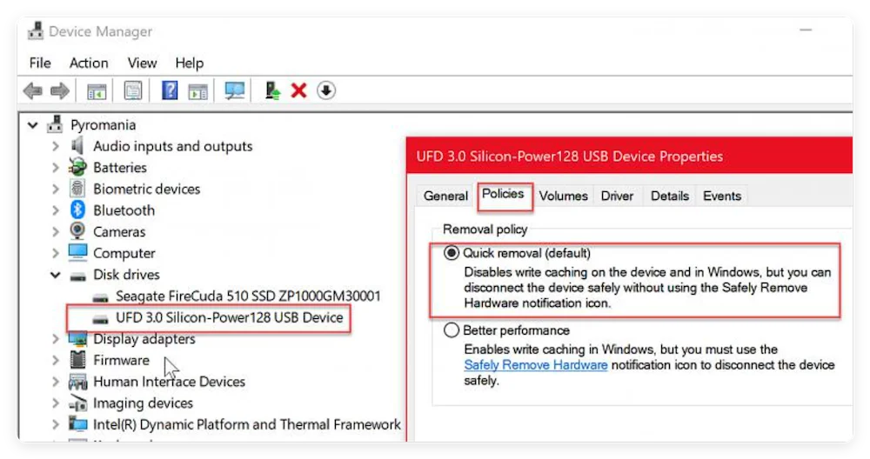Scan for hardware changes monitor icon

234,90
